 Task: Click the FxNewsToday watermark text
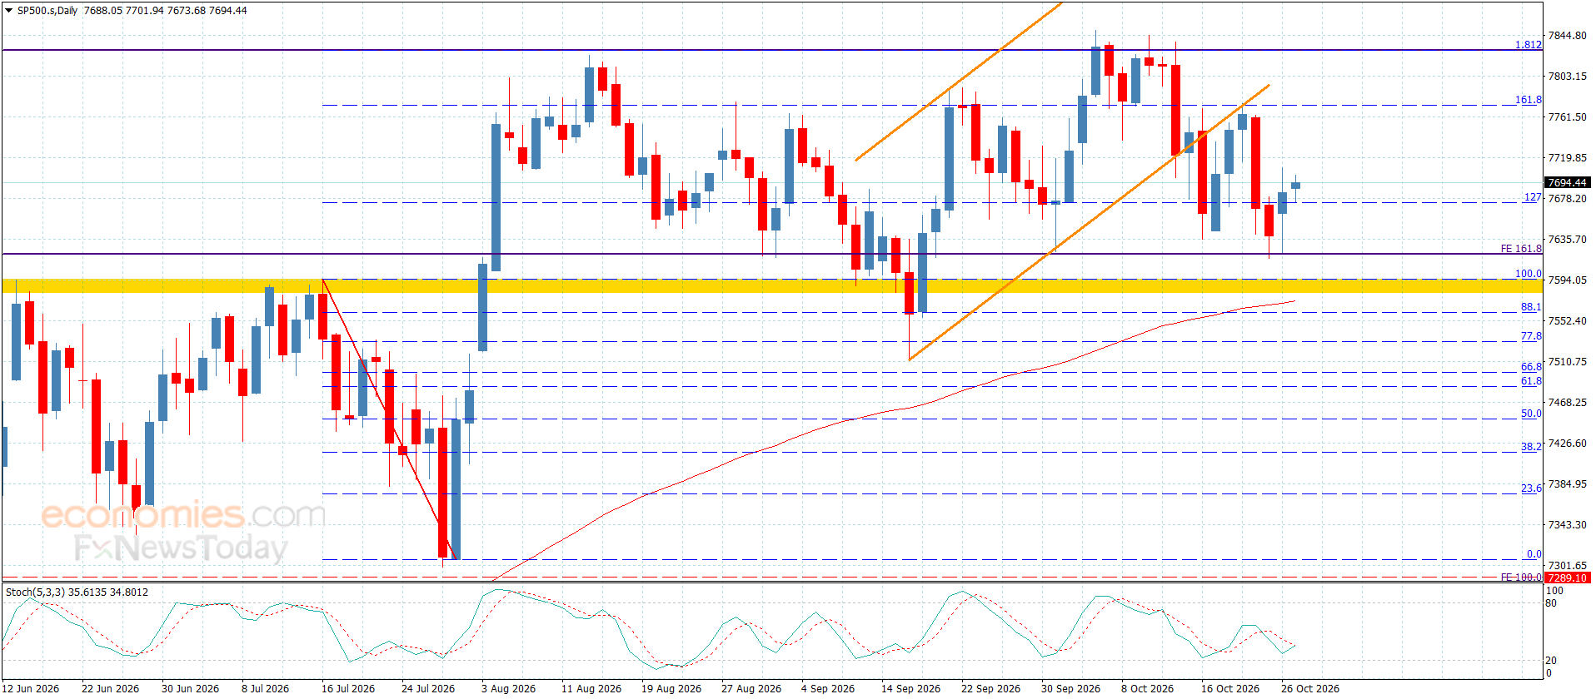tap(181, 548)
